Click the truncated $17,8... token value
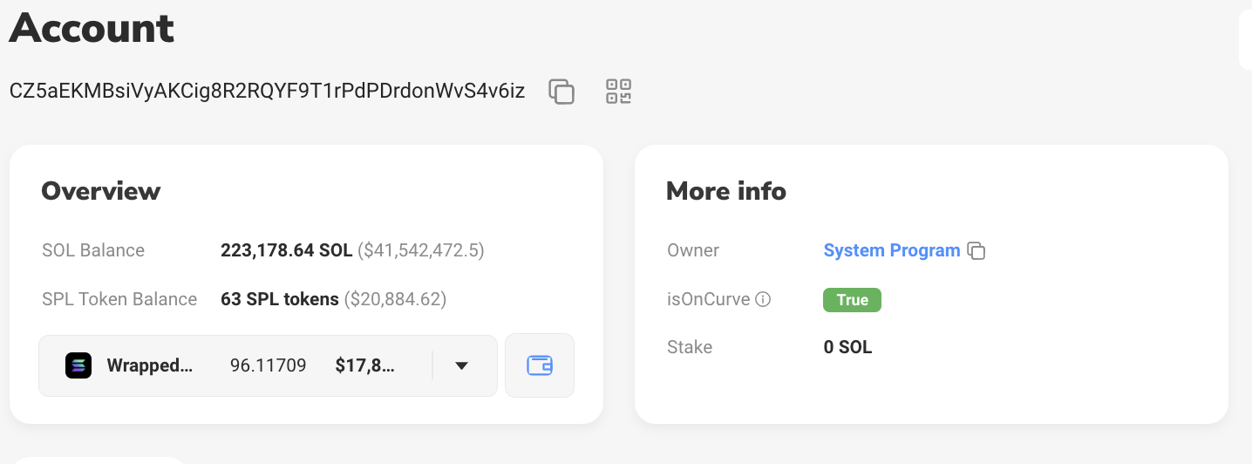This screenshot has height=464, width=1252. [365, 365]
